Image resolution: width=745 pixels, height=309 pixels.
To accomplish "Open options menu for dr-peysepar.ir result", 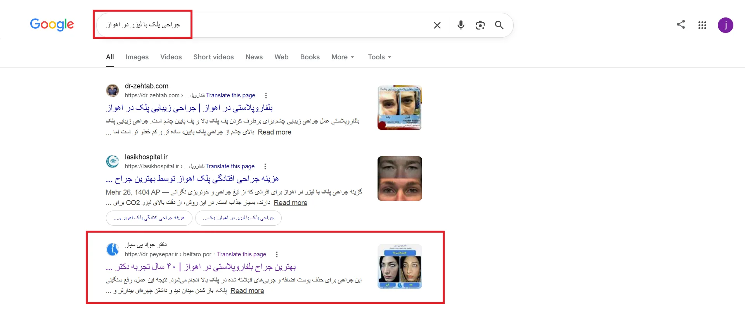I will click(x=277, y=254).
